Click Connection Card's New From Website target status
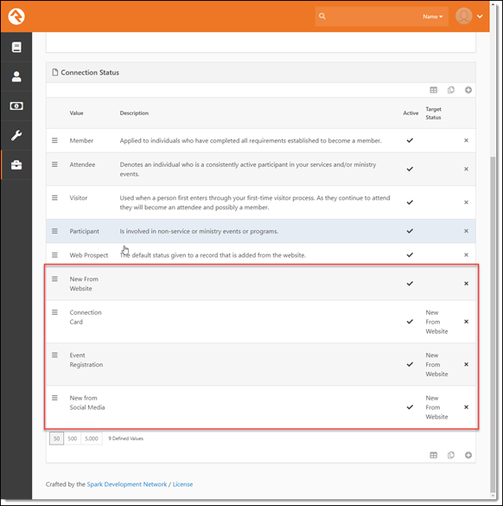The width and height of the screenshot is (503, 506). 436,322
